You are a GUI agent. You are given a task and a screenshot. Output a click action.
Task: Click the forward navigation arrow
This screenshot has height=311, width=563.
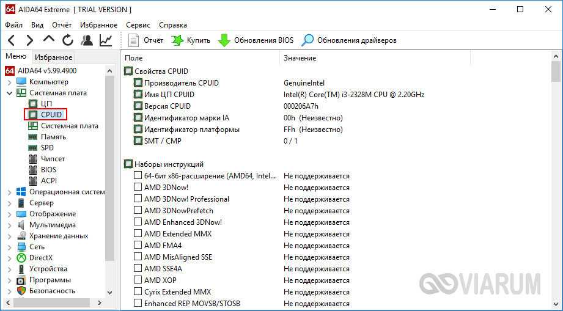(29, 40)
